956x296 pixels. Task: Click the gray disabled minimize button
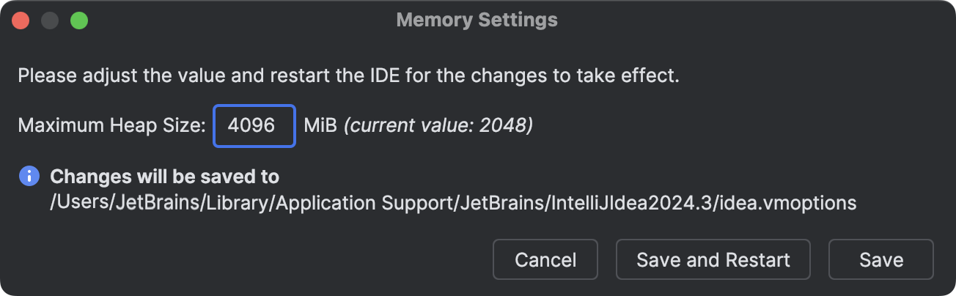[x=50, y=20]
